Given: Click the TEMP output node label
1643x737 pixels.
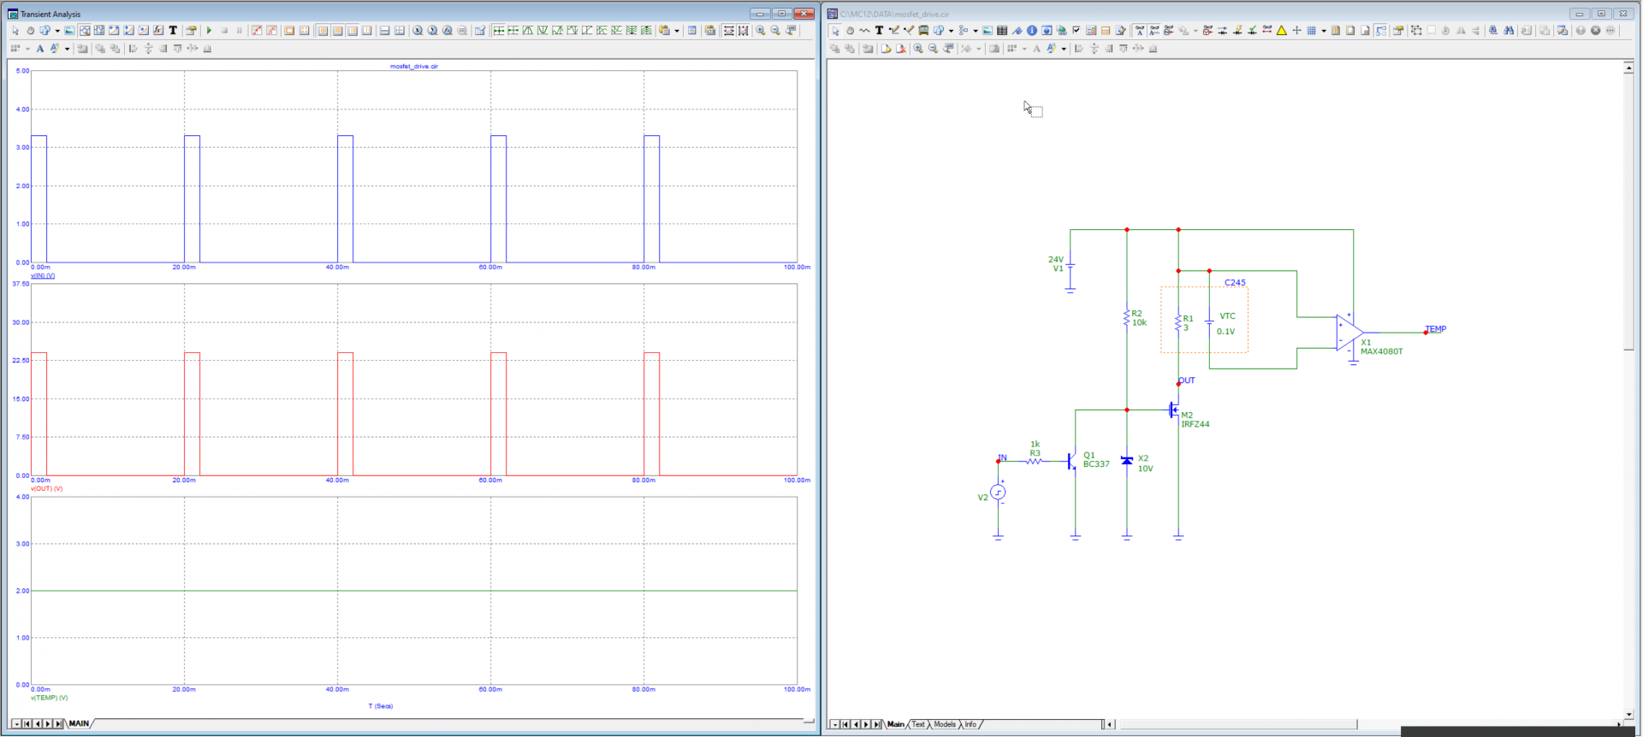Looking at the screenshot, I should tap(1436, 329).
